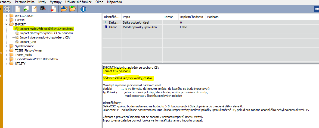Click the document with green arrow icon
This screenshot has height=128, width=319.
26,9
